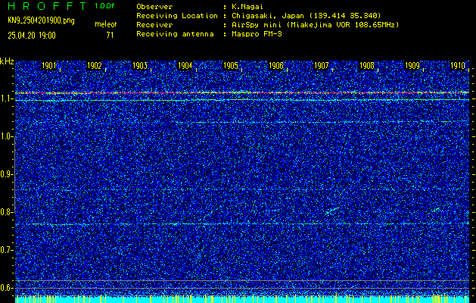Click the 1904 time marker

185,66
